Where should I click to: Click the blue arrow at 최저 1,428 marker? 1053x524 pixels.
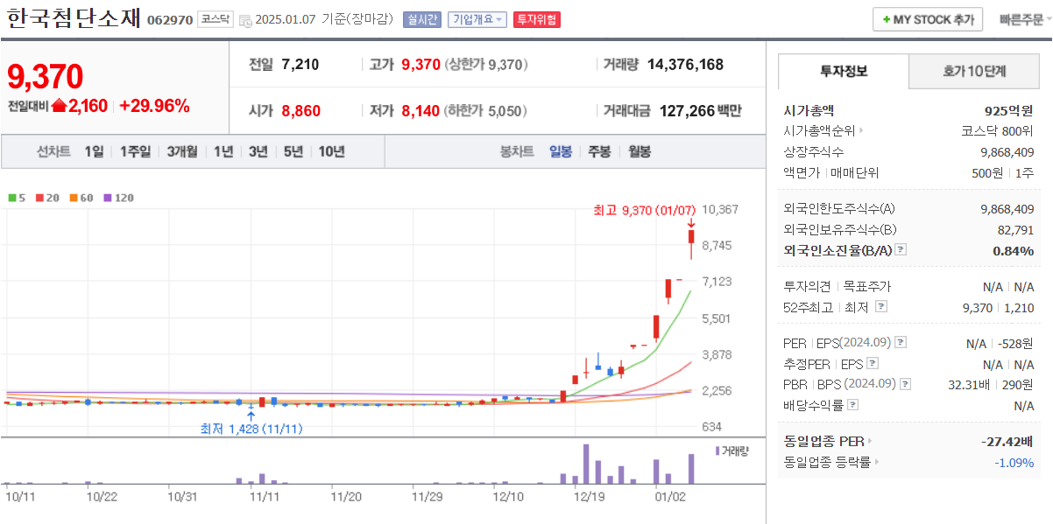click(x=252, y=416)
